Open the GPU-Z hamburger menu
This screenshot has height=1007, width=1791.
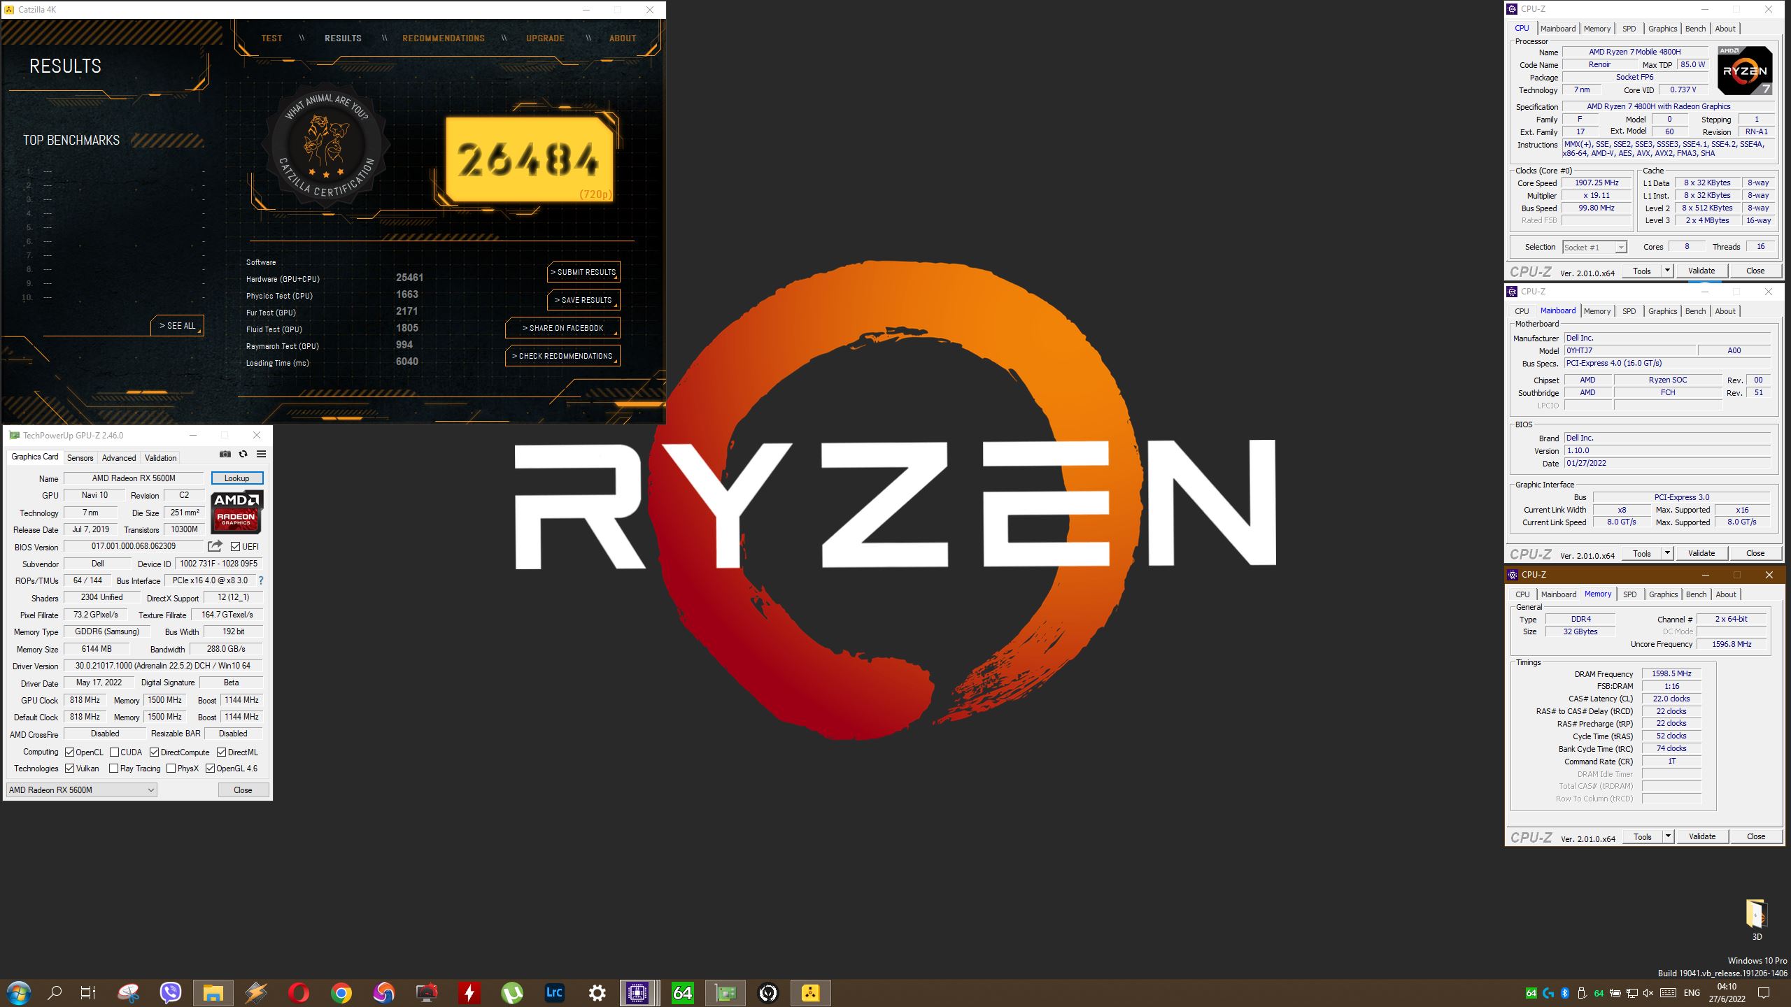click(x=261, y=454)
